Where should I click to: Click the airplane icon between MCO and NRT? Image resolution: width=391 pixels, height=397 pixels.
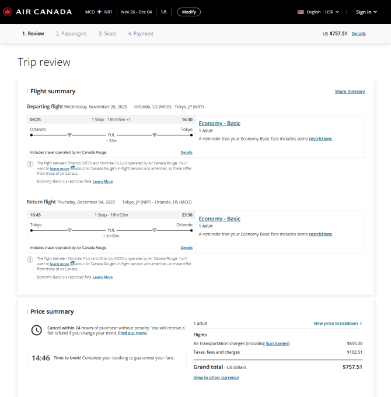click(x=100, y=12)
